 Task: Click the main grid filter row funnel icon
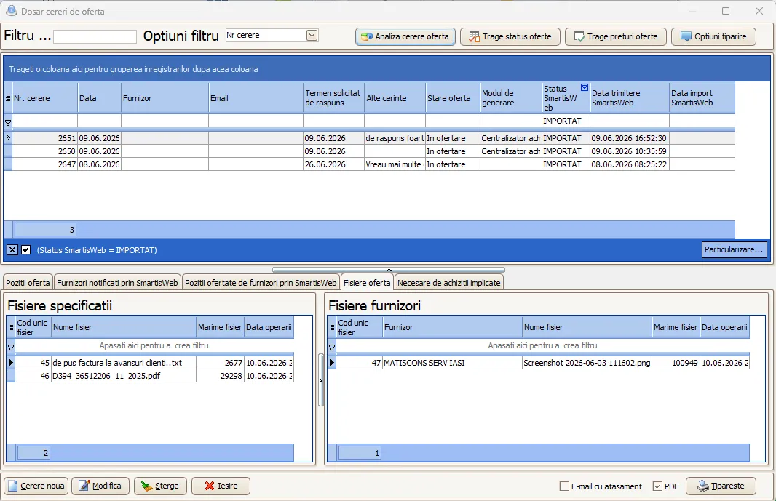pyautogui.click(x=8, y=122)
